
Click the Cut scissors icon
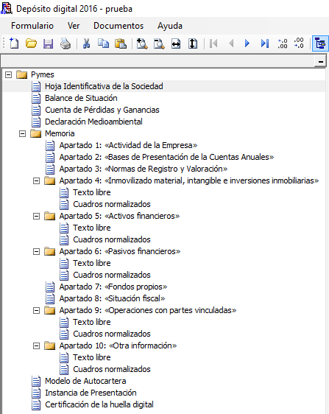click(86, 43)
